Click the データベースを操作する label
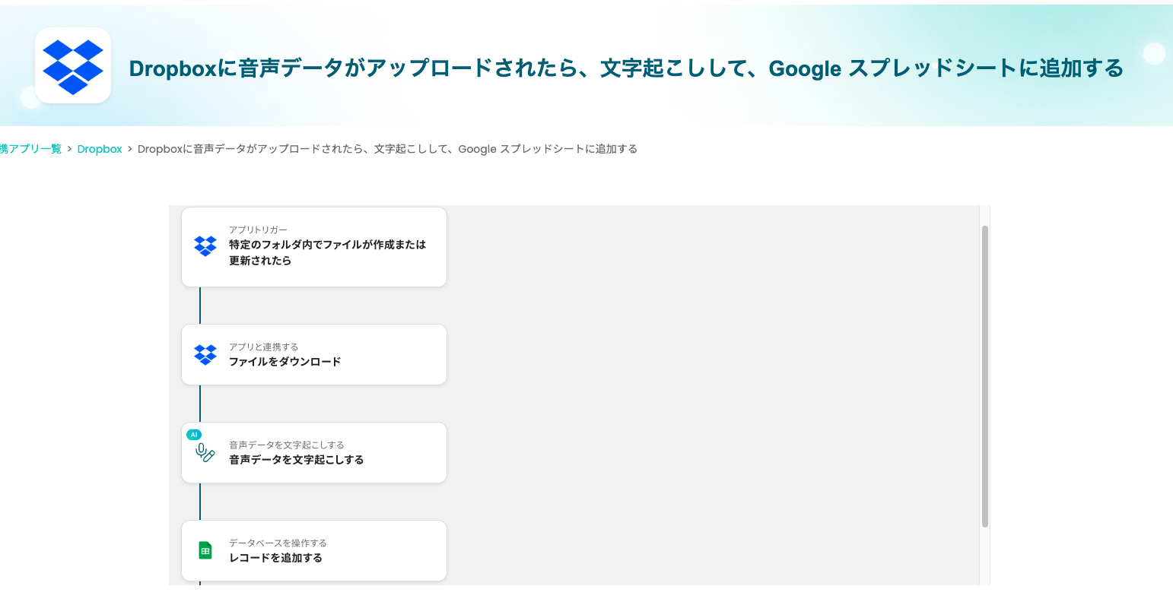 (x=278, y=543)
